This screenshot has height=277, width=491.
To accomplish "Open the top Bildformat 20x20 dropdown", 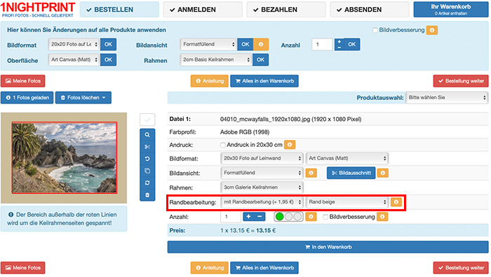I will click(74, 44).
